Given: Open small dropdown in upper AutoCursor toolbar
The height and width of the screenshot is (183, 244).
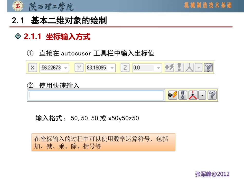Looking at the screenshot, I should click(x=198, y=68).
